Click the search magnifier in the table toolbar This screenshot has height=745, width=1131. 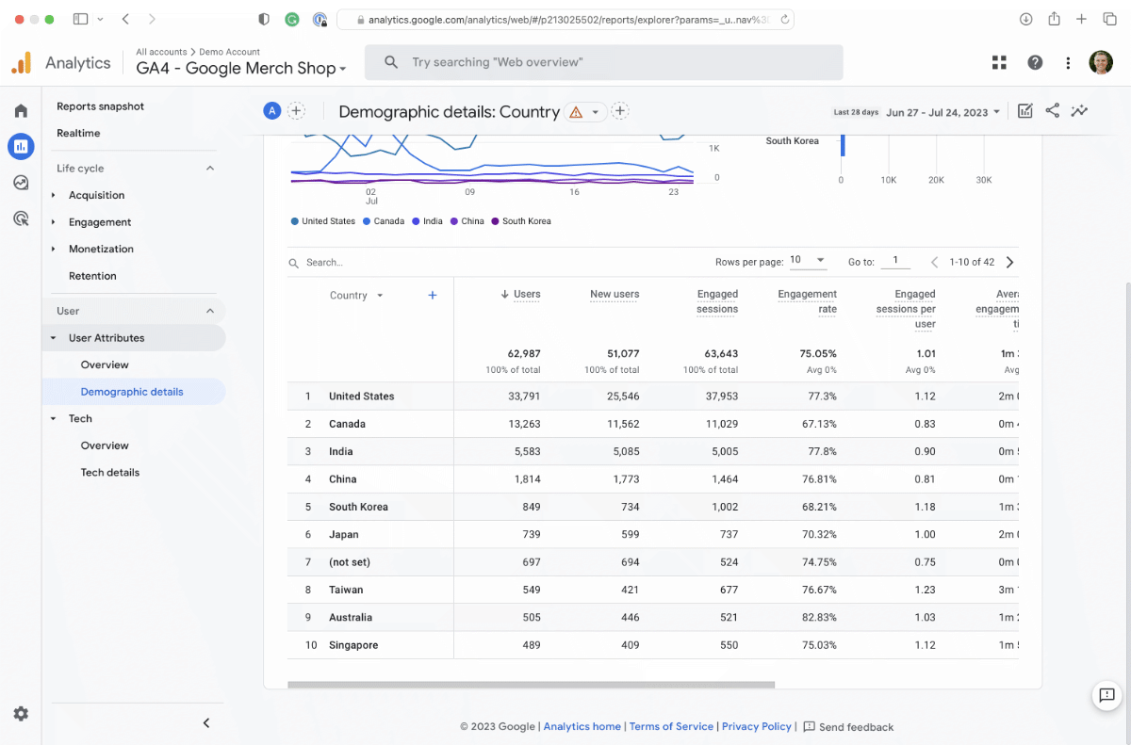[292, 262]
